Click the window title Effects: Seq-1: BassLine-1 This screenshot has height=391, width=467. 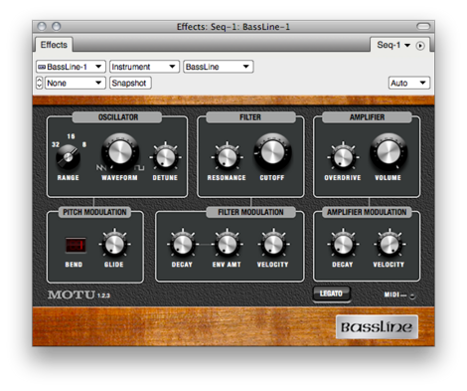pos(233,27)
